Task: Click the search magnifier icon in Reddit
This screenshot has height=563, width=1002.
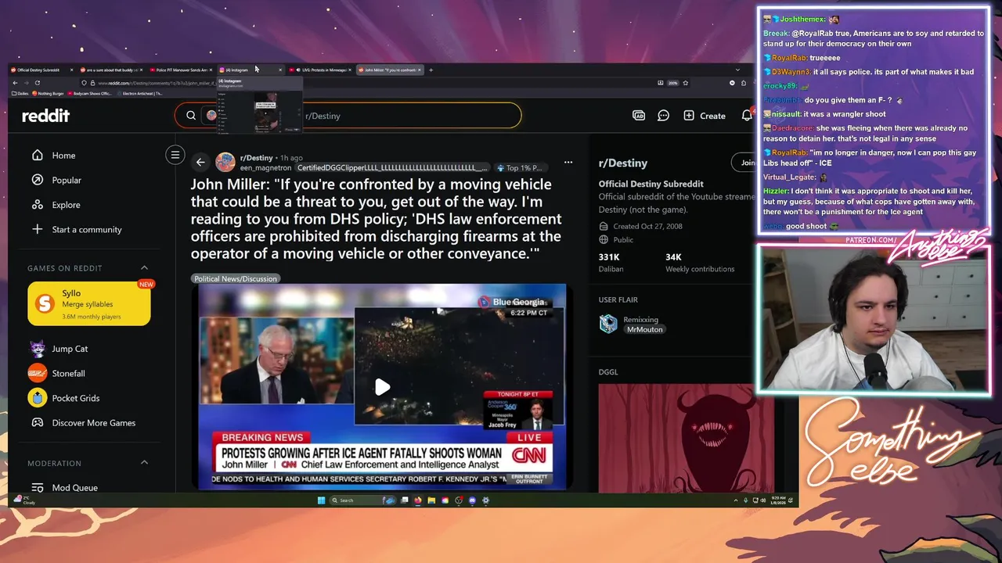Action: [191, 116]
